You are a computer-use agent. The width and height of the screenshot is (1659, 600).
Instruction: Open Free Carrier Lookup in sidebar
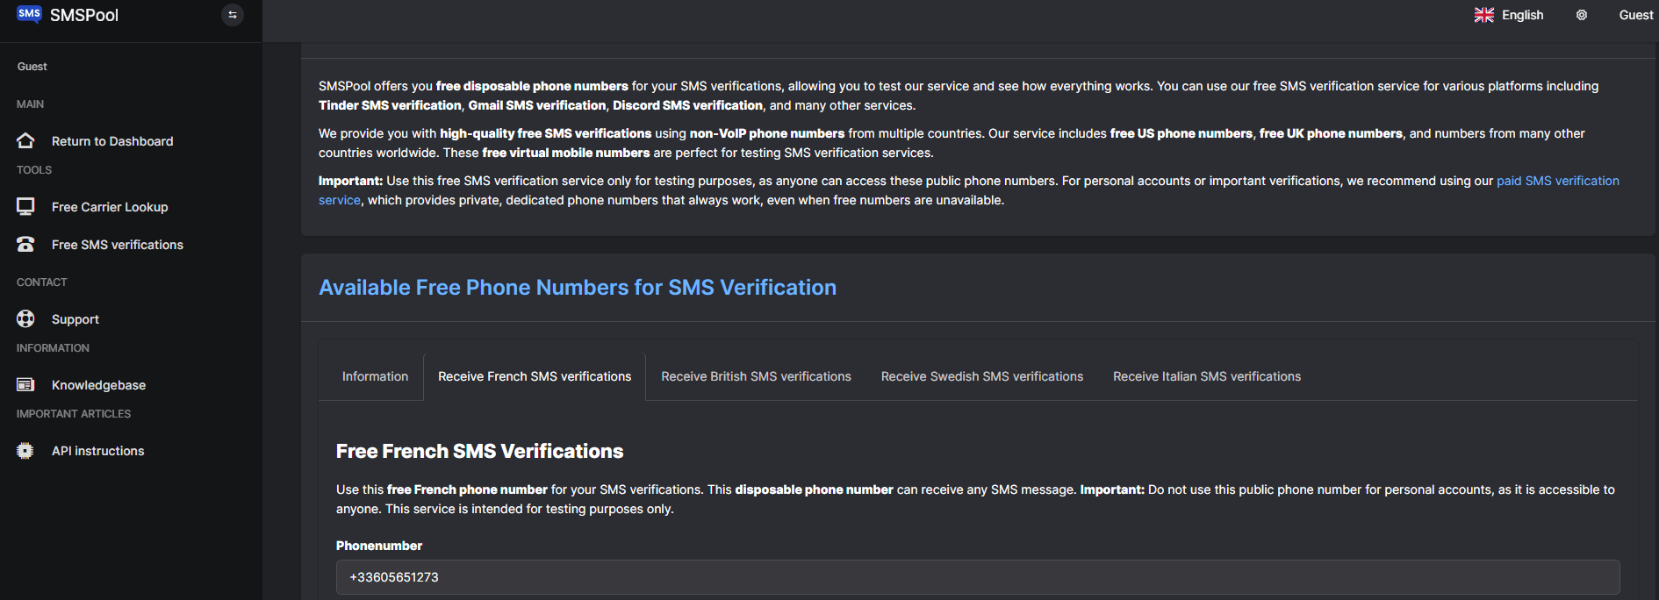coord(110,207)
